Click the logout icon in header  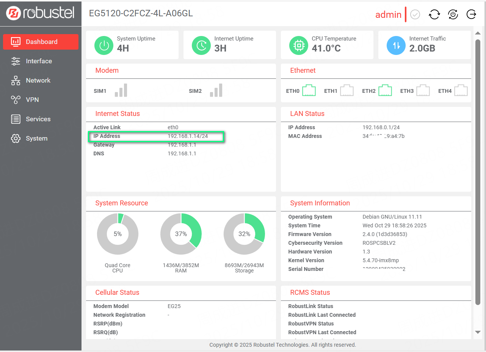[471, 14]
